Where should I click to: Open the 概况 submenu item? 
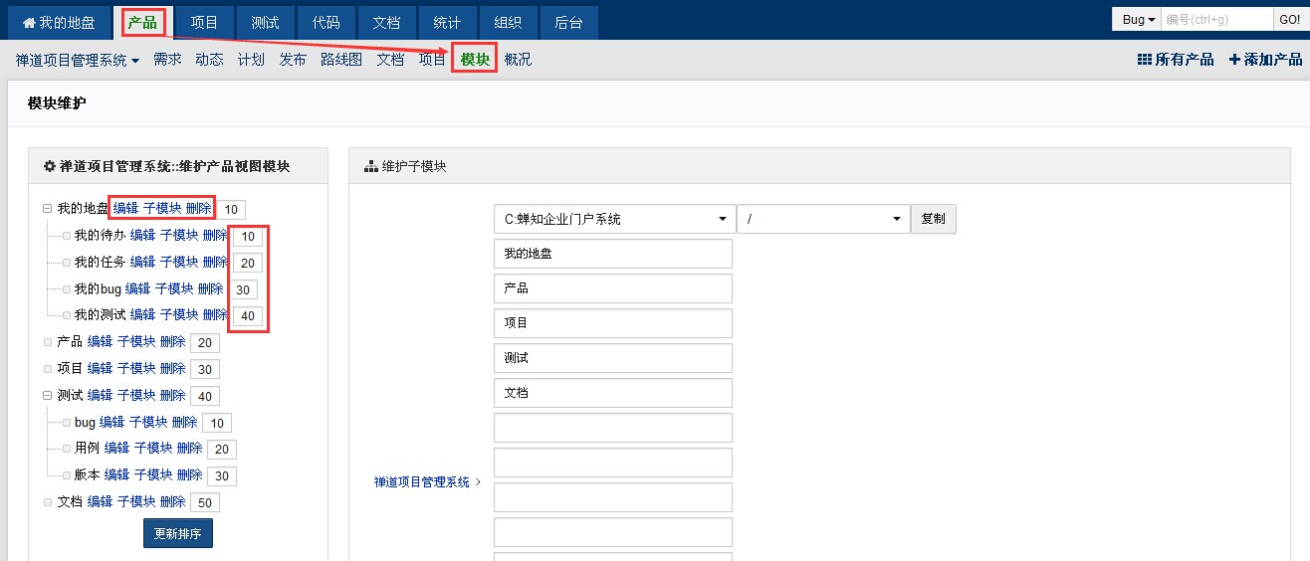(518, 60)
